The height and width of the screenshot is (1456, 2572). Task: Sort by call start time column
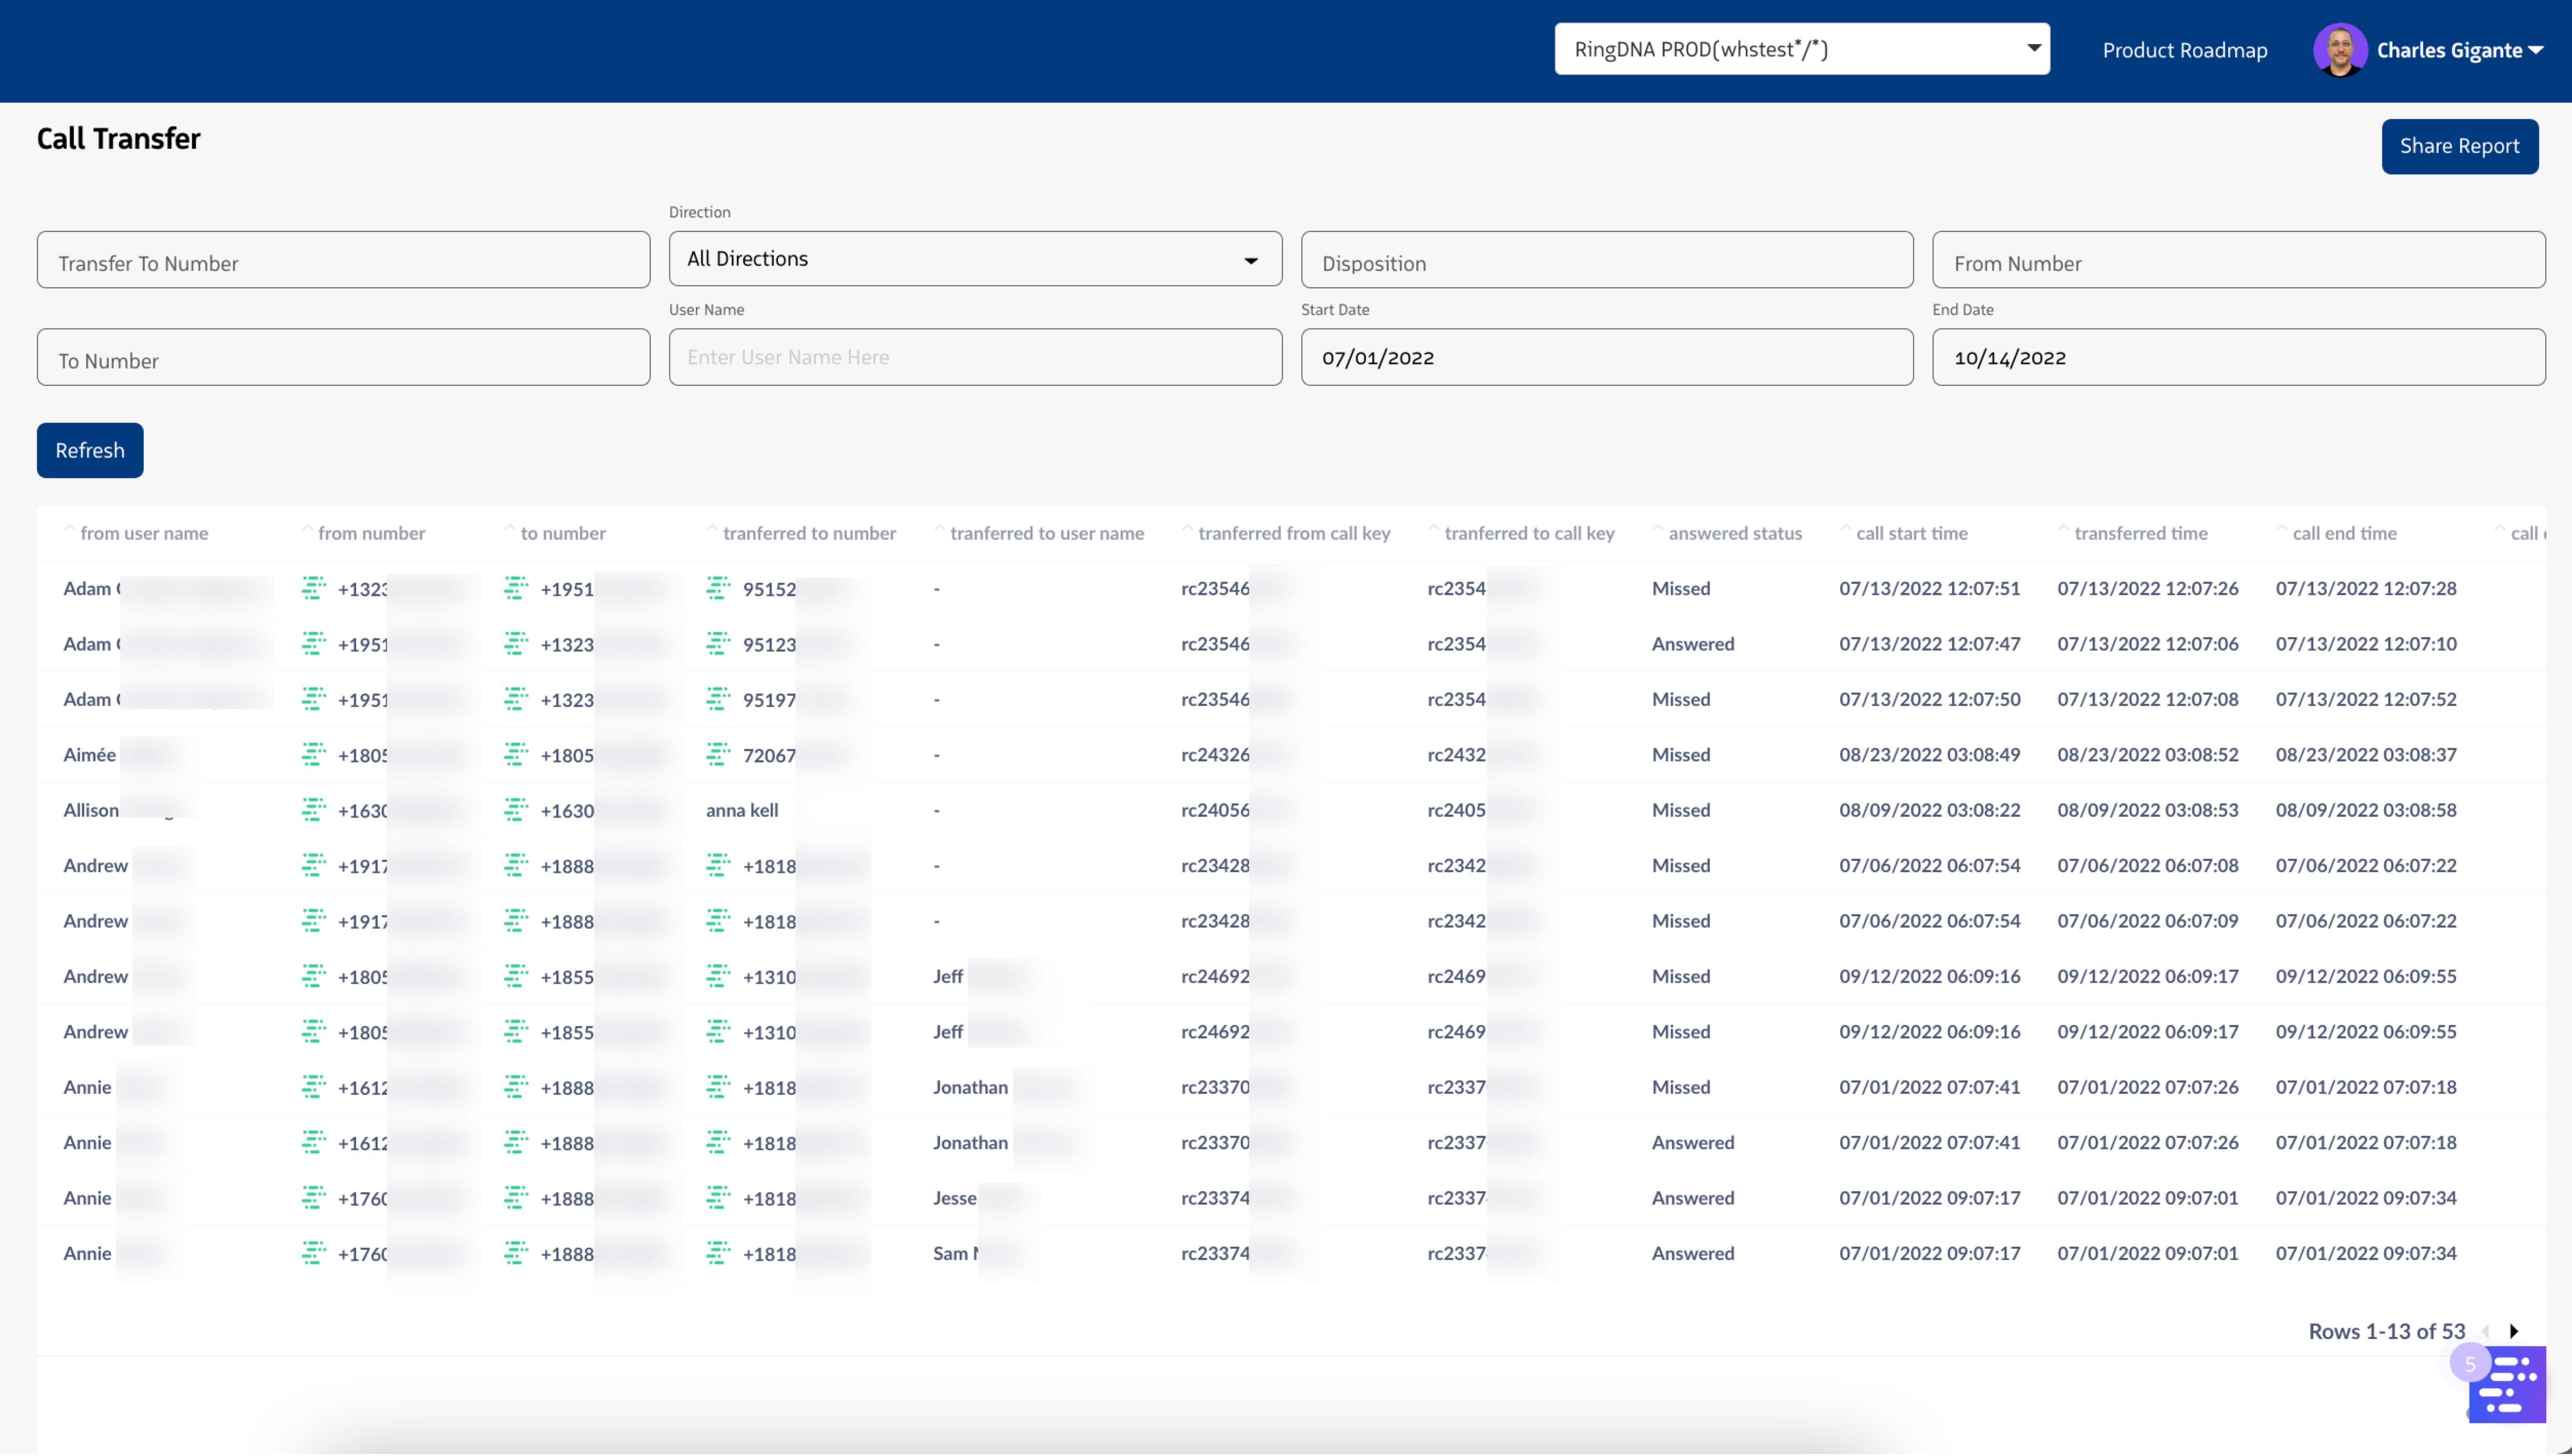(x=1911, y=533)
